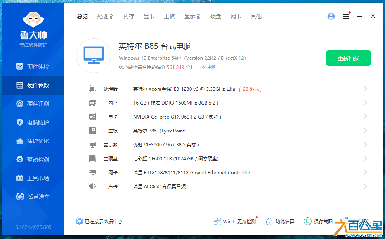Expand the 内存 row chevron

point(365,103)
